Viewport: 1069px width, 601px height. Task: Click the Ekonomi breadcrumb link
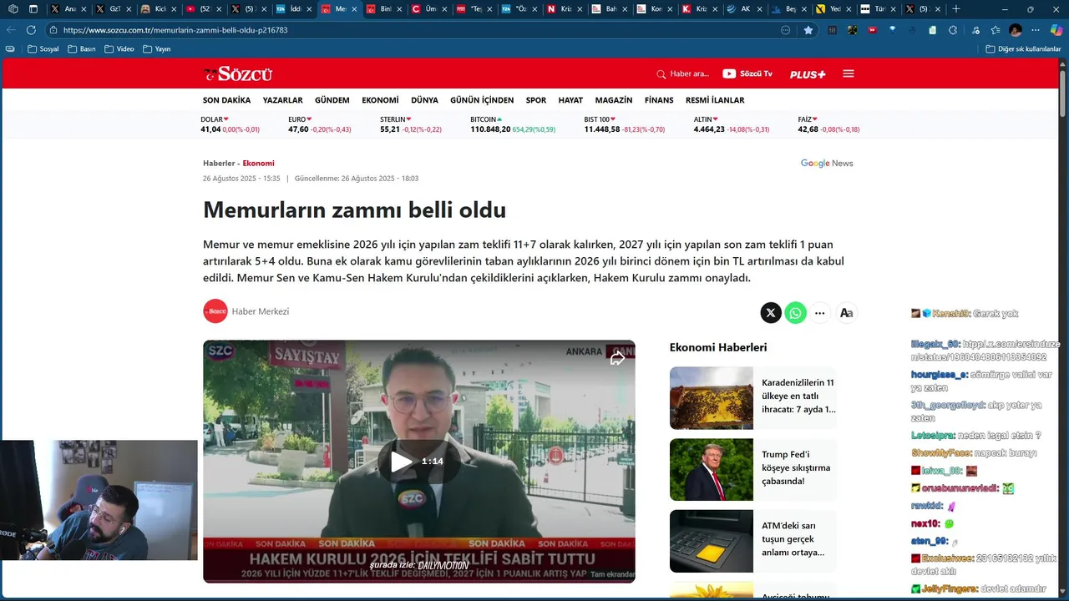(258, 164)
